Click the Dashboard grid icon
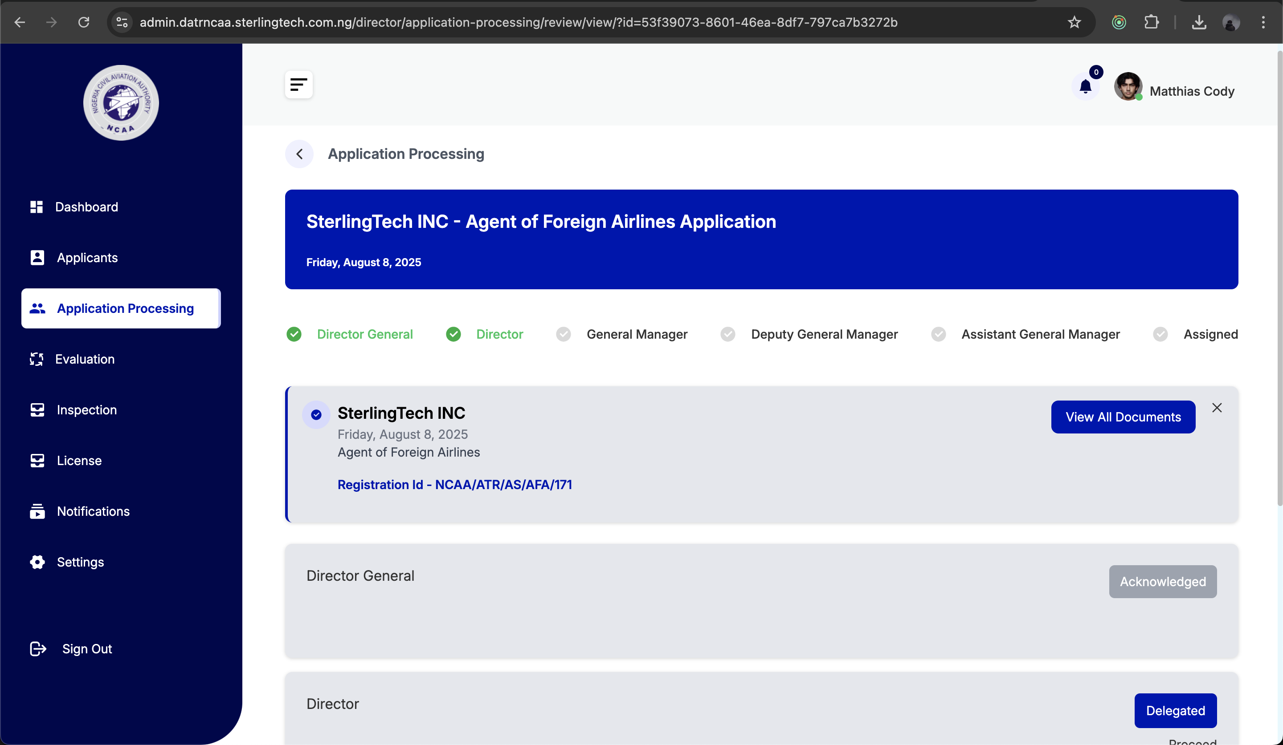The height and width of the screenshot is (745, 1283). tap(37, 207)
